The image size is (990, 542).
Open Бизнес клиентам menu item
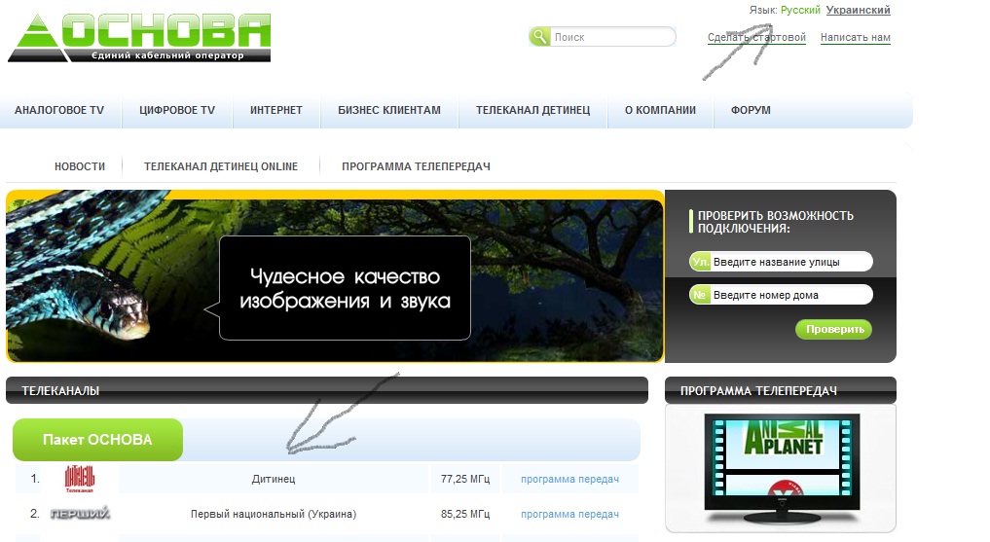(389, 111)
